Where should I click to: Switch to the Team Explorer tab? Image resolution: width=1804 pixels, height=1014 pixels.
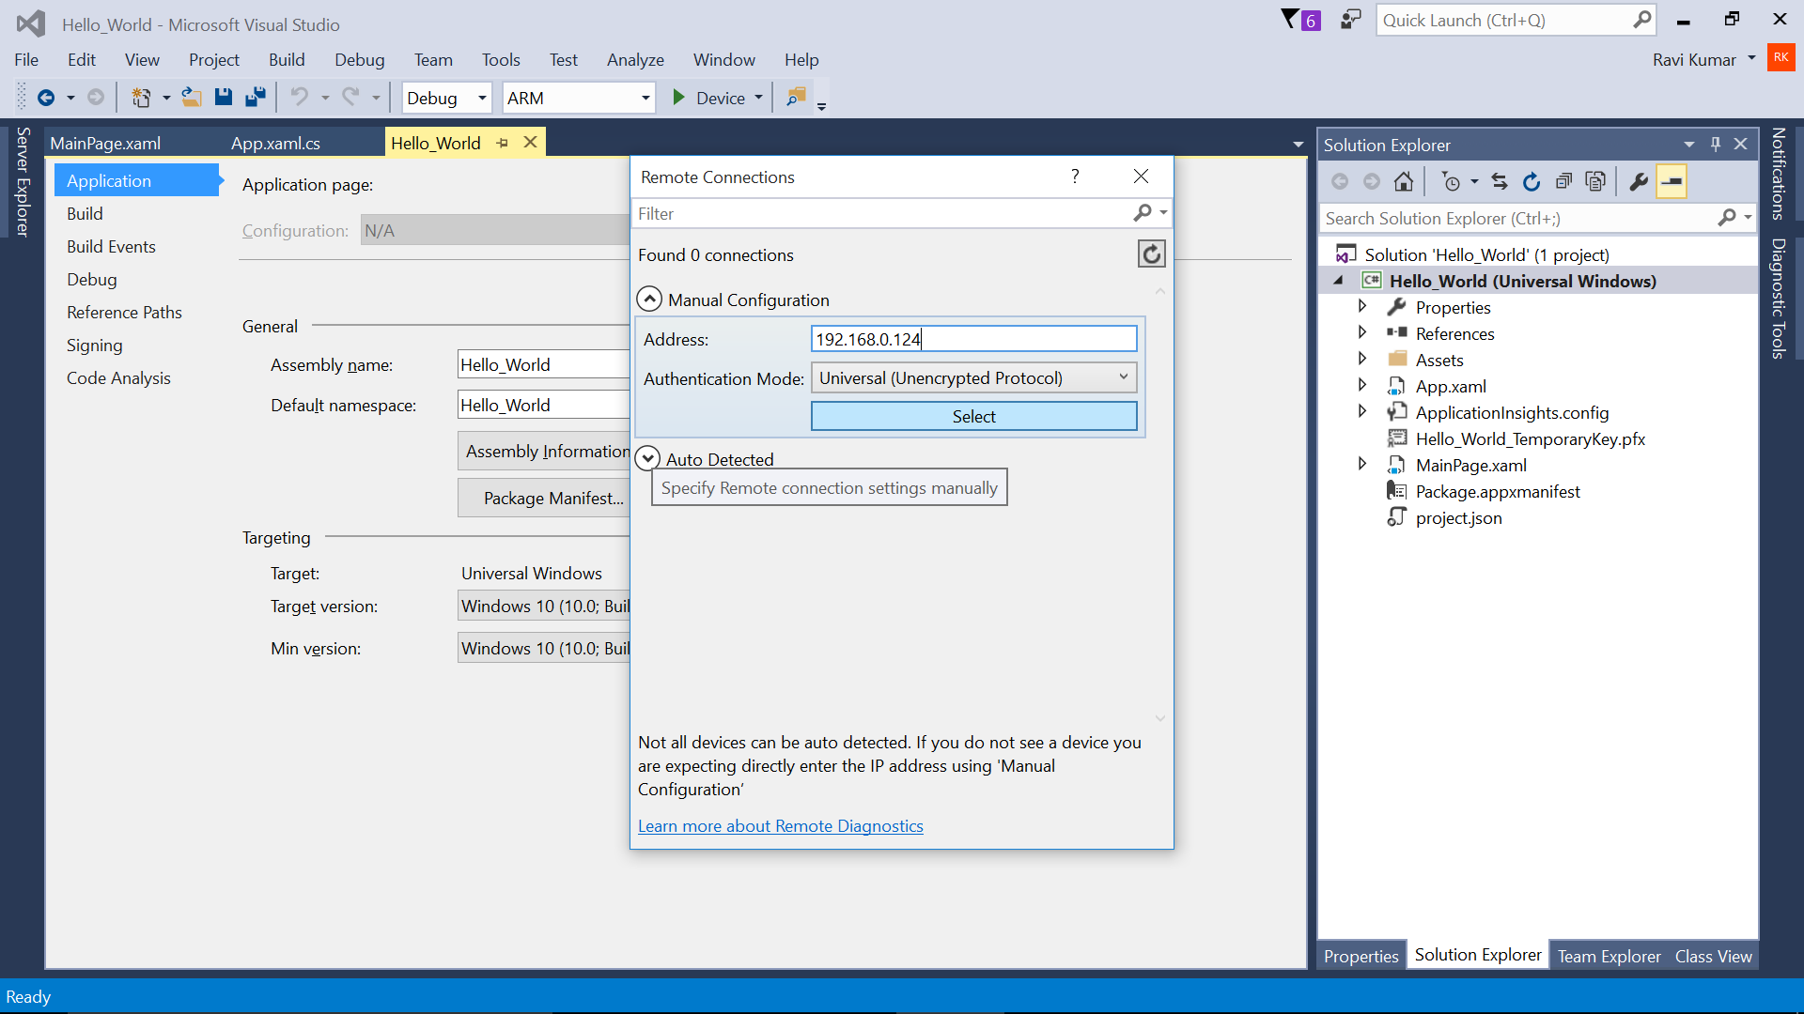[x=1609, y=956]
